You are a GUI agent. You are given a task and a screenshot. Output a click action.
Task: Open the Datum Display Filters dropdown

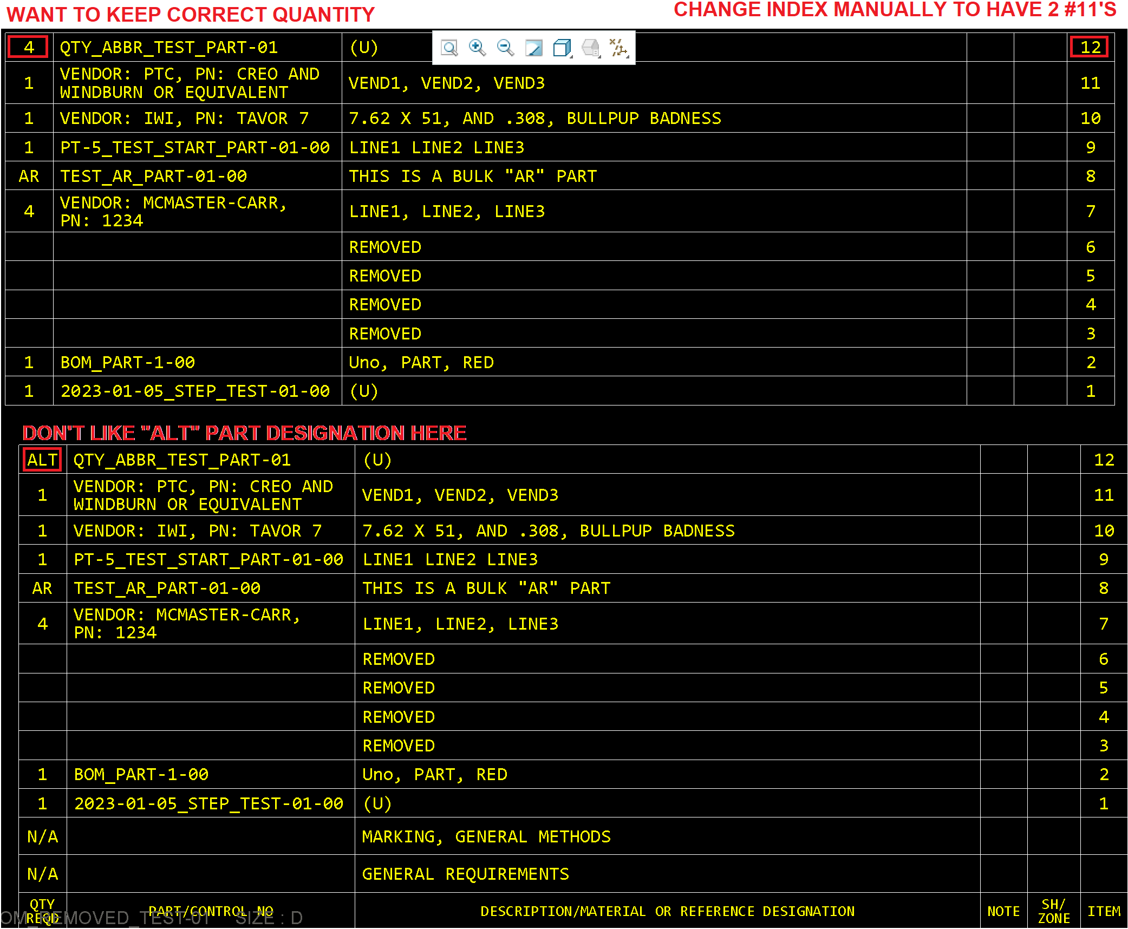[627, 57]
